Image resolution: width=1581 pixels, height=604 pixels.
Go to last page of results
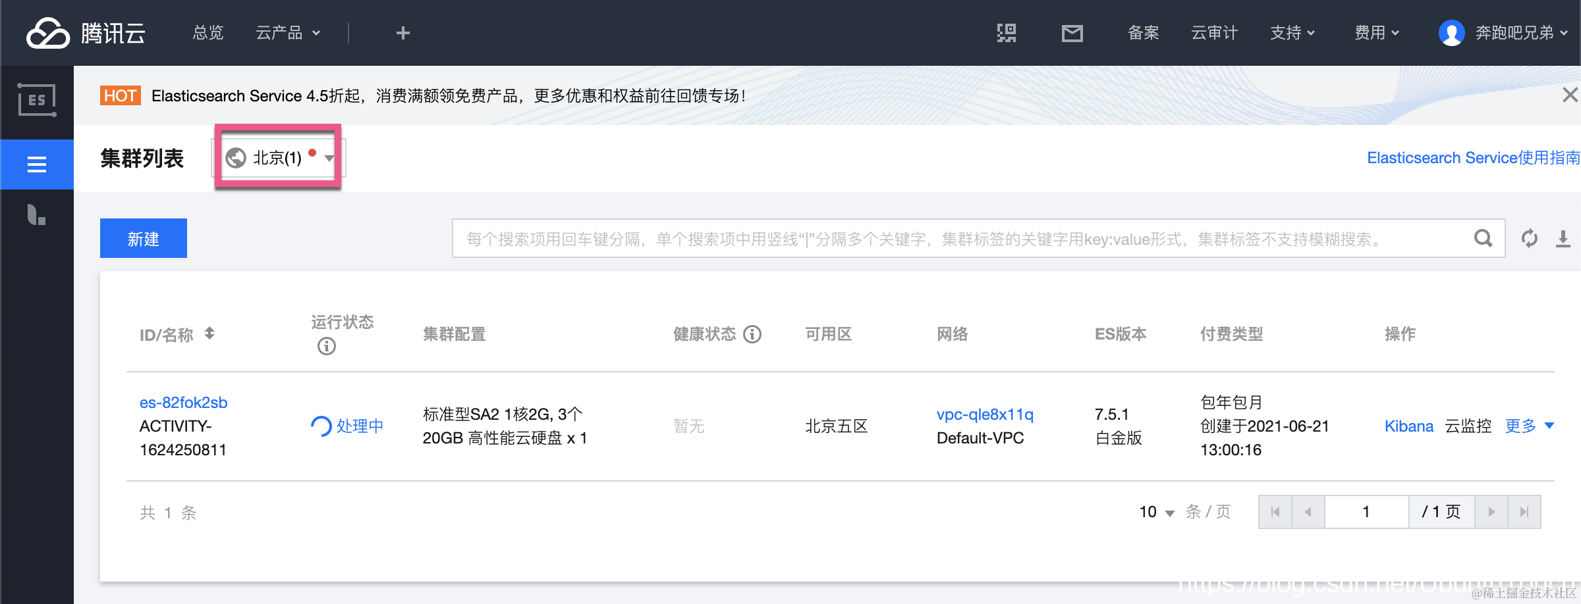tap(1524, 512)
